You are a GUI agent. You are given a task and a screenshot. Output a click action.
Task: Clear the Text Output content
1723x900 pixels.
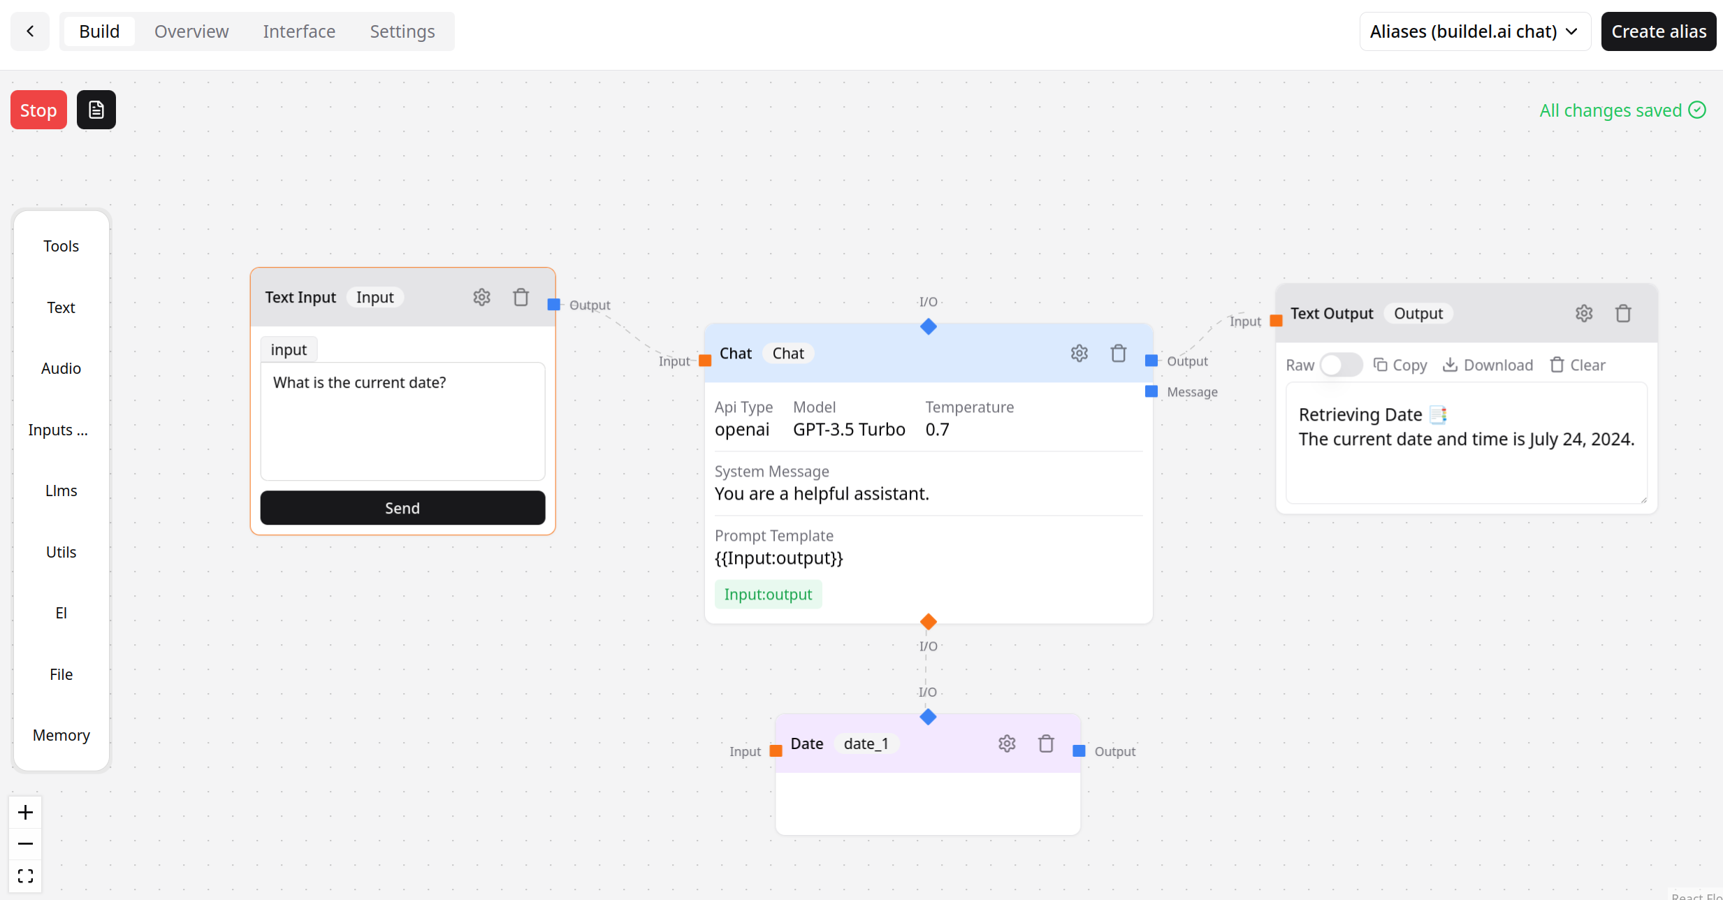(1578, 365)
